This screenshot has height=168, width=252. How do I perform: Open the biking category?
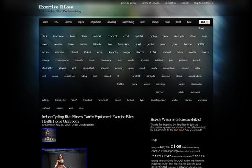201,28
